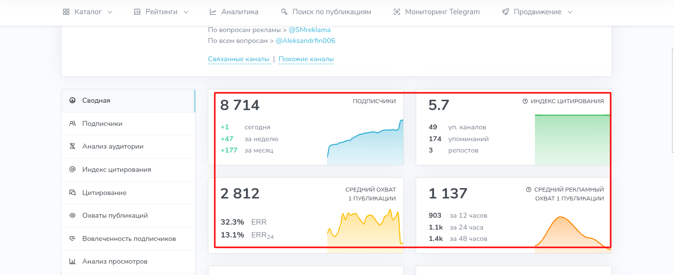Click the blue subscribers growth chart
This screenshot has width=674, height=275.
(365, 142)
